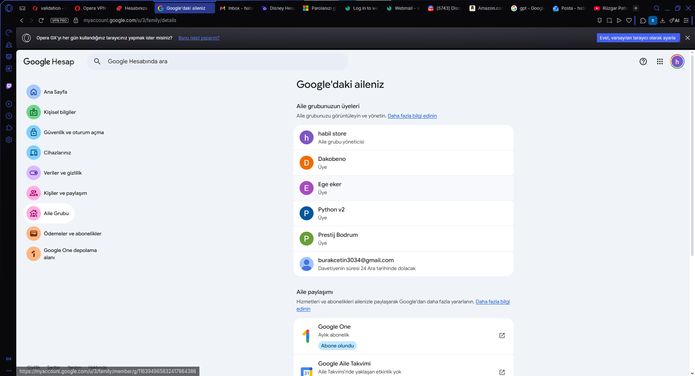The image size is (695, 376).
Task: Open the M chip icon in Opera sidebar
Action: click(x=9, y=68)
